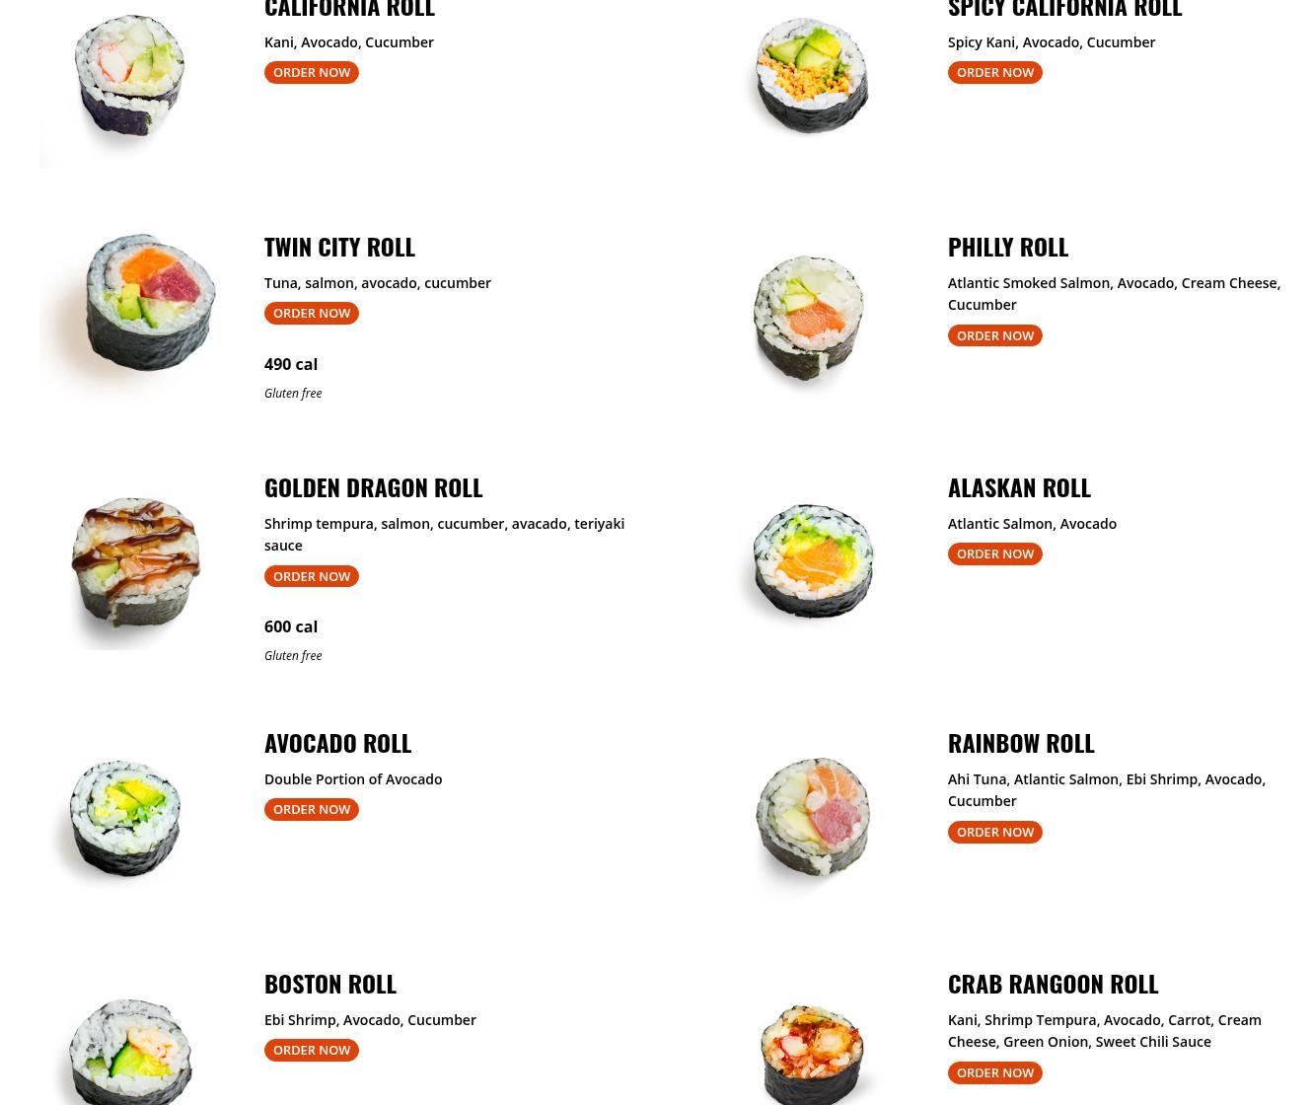This screenshot has height=1105, width=1312.
Task: Order the Golden Dragon Roll
Action: coord(312,576)
